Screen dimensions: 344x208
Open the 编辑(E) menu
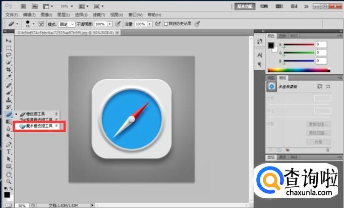tap(29, 15)
